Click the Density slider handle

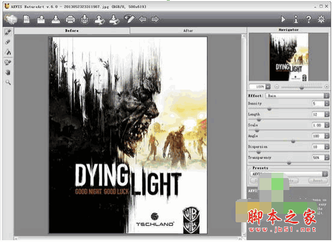270,109
